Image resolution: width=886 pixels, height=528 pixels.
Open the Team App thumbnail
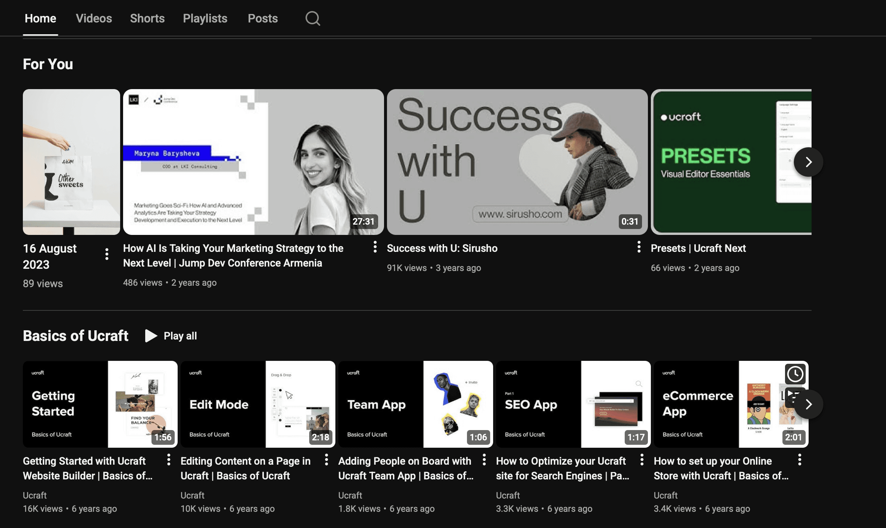pos(416,404)
